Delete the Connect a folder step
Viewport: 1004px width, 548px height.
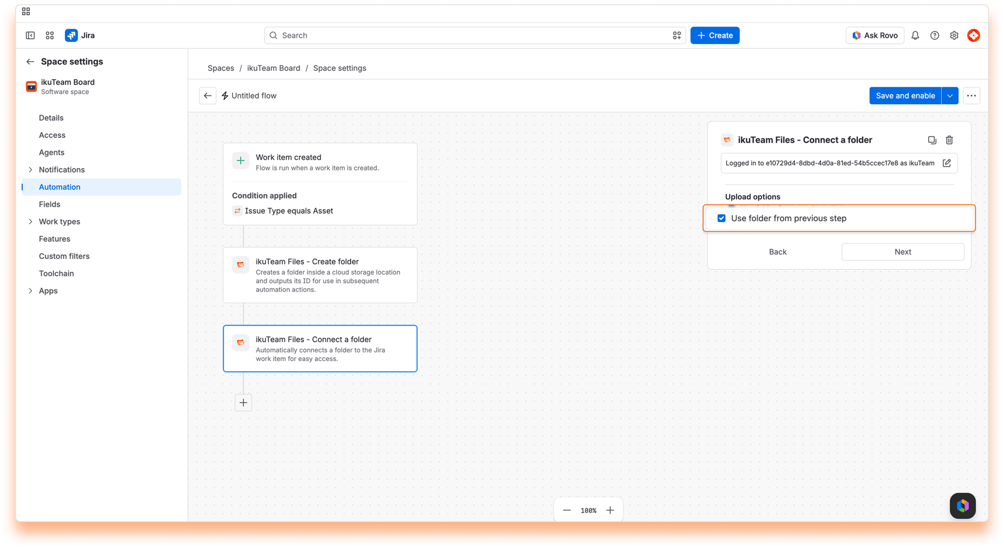pos(949,140)
